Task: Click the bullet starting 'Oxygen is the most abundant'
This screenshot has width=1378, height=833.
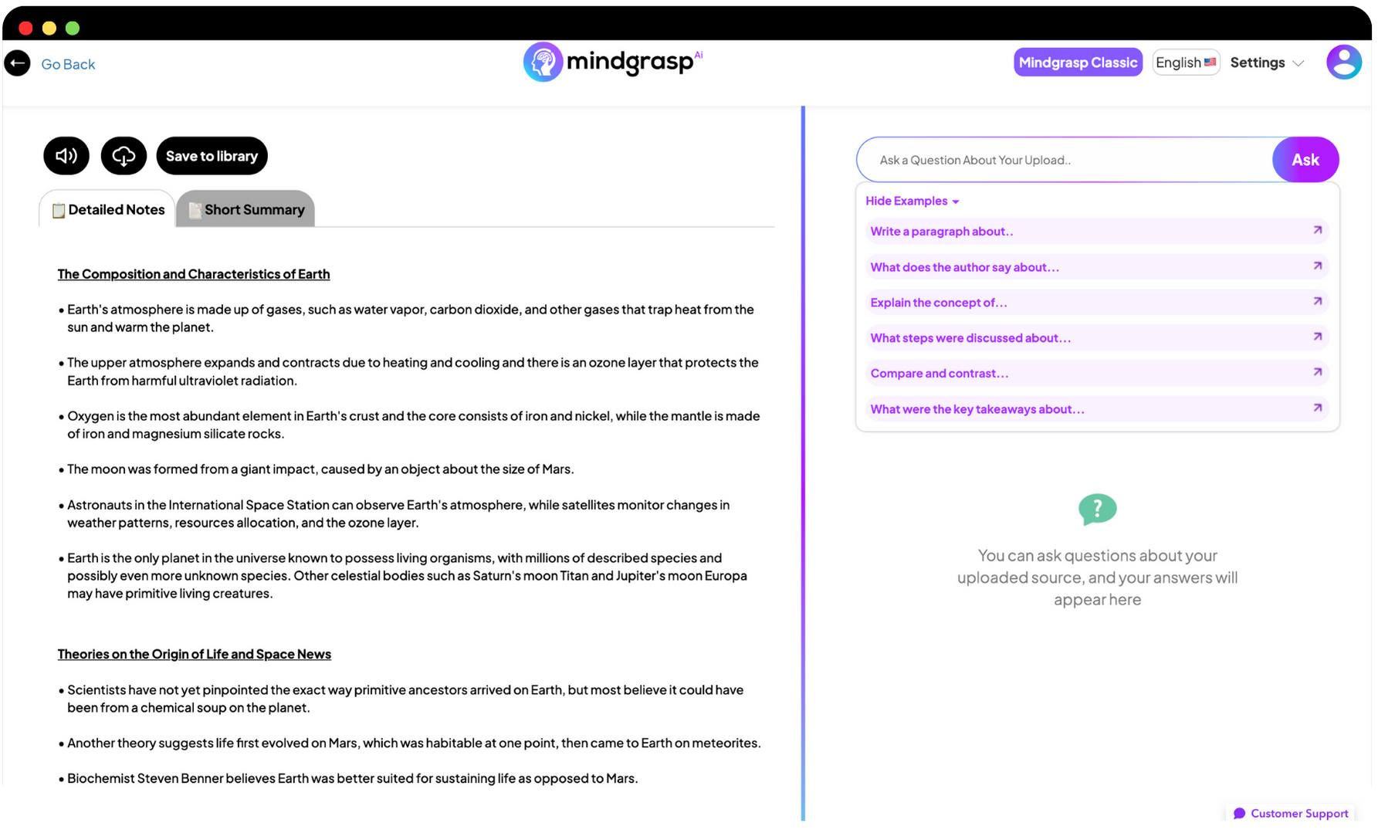Action: point(409,425)
